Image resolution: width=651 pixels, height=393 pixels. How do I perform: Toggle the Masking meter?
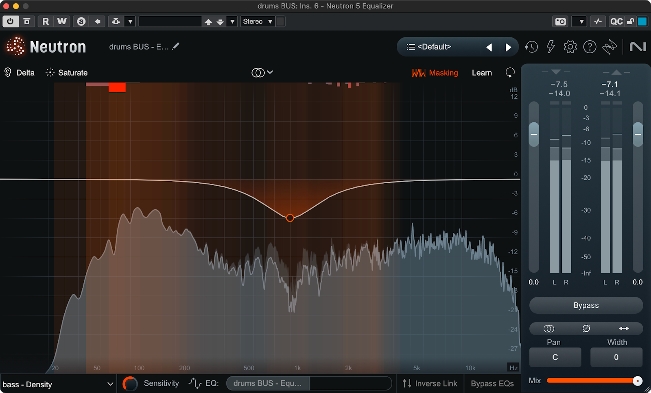click(435, 73)
